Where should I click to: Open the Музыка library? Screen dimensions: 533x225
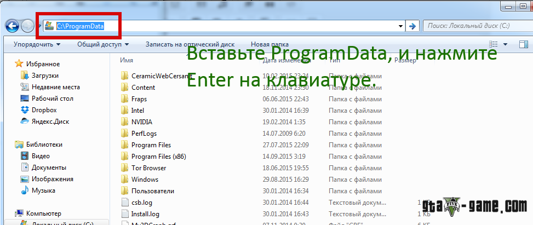pos(43,191)
